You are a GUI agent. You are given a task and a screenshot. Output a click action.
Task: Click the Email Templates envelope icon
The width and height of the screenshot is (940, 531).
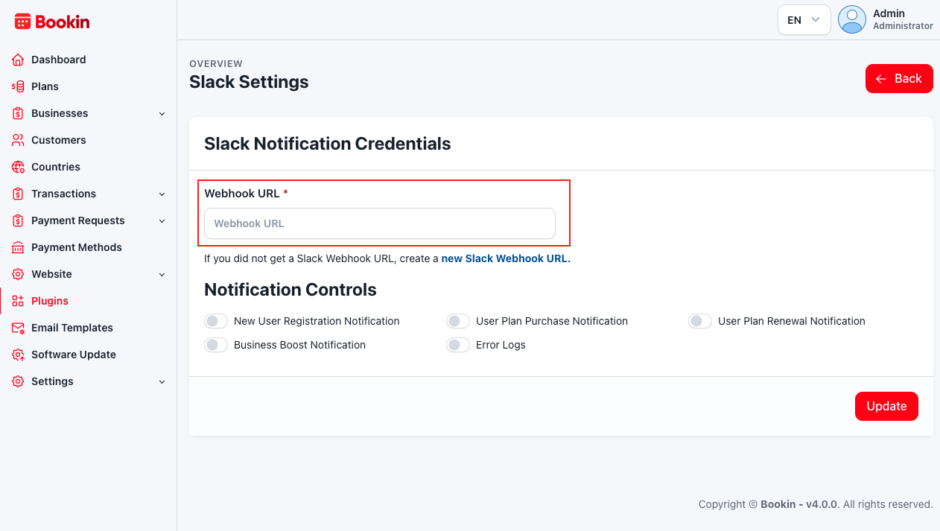click(x=18, y=328)
